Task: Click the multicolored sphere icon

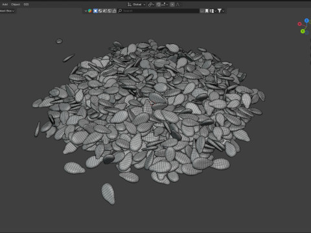Action: (x=90, y=11)
